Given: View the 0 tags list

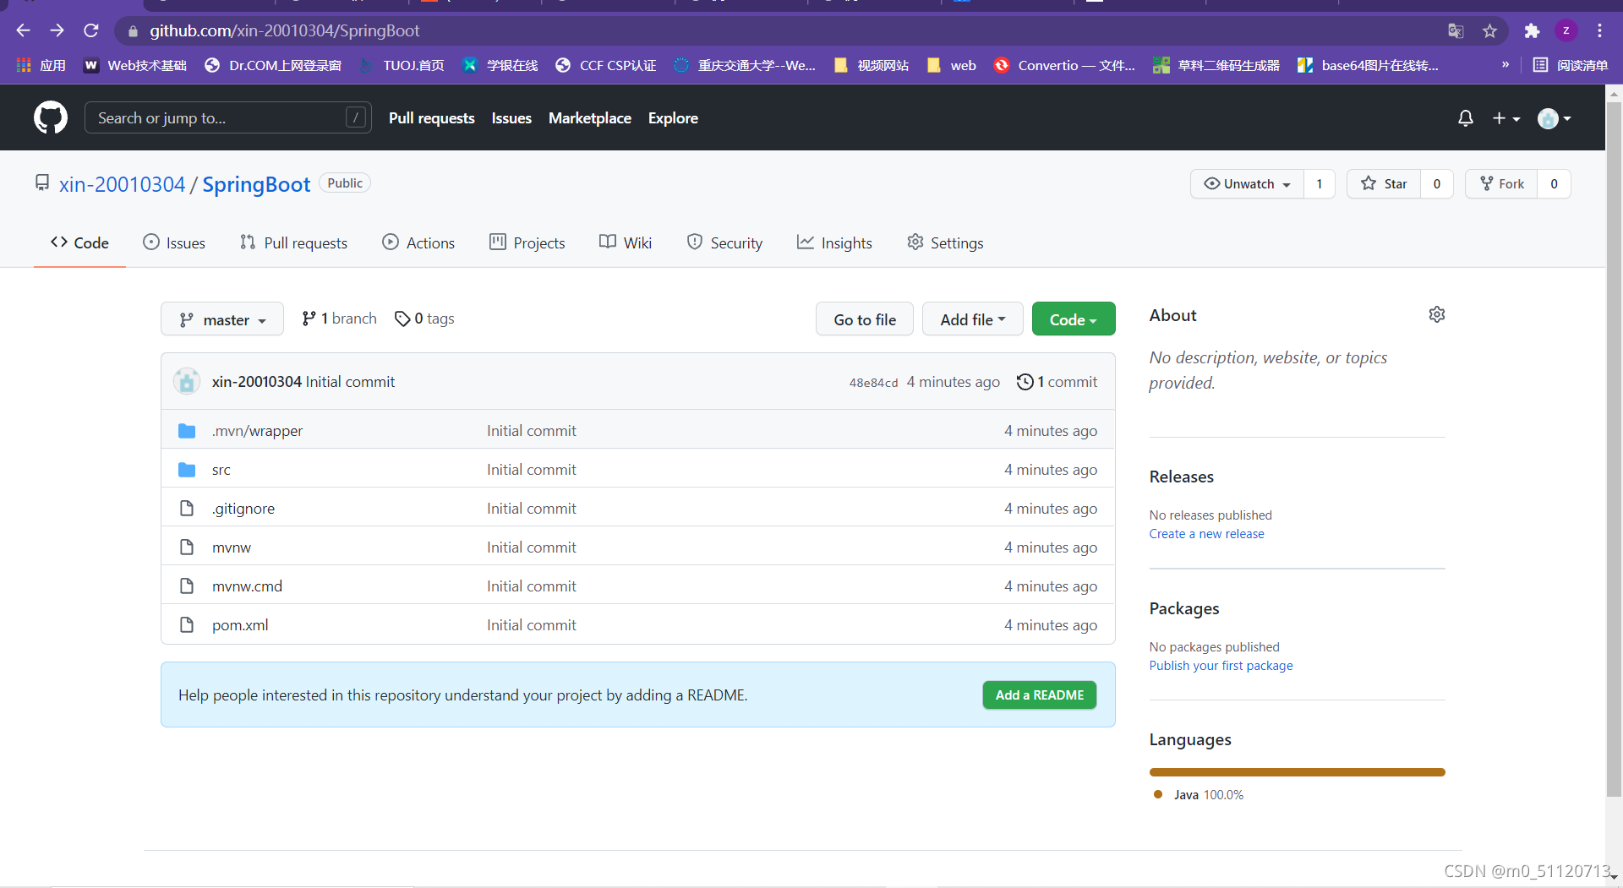Looking at the screenshot, I should pyautogui.click(x=424, y=319).
